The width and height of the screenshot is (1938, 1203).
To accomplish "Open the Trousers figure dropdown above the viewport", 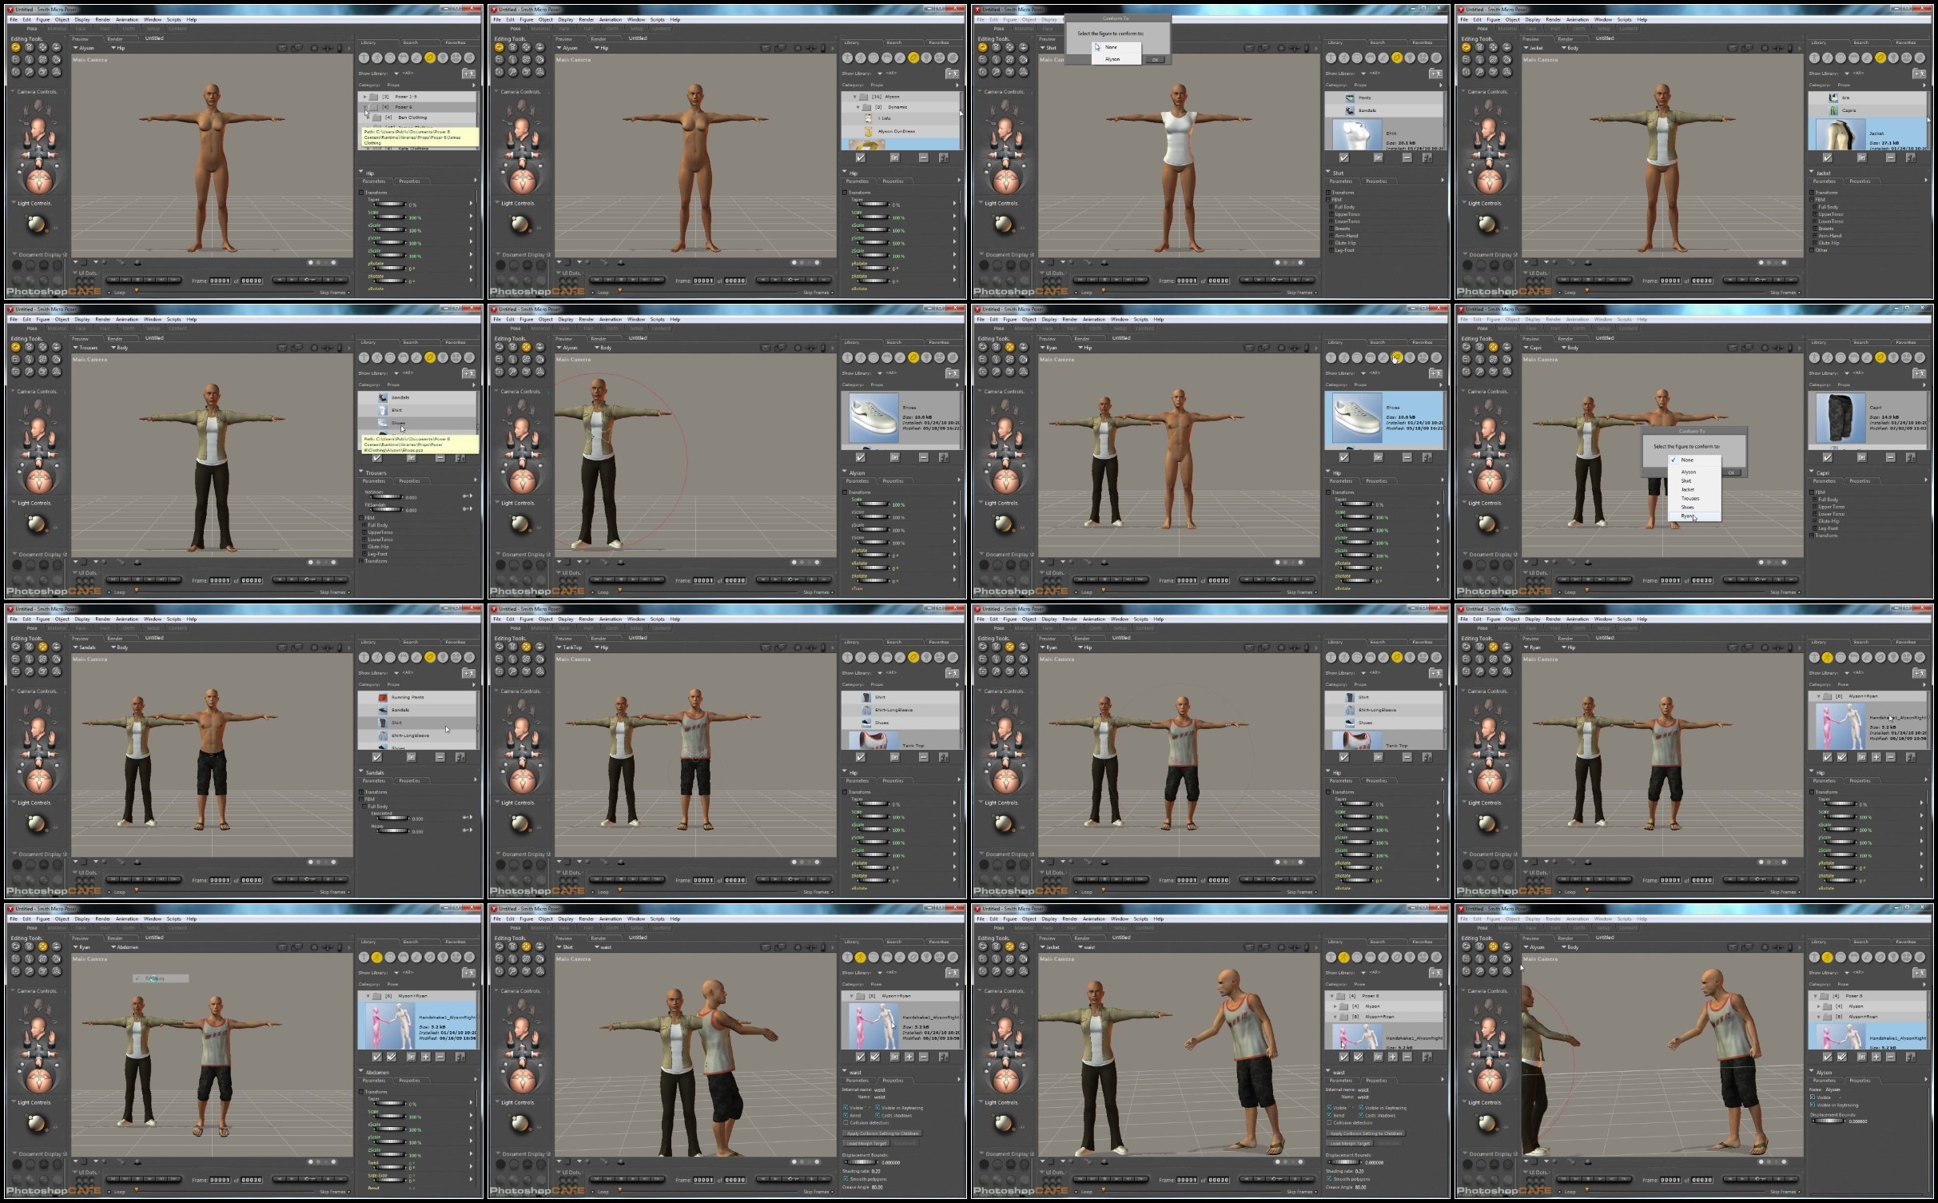I will pos(86,348).
